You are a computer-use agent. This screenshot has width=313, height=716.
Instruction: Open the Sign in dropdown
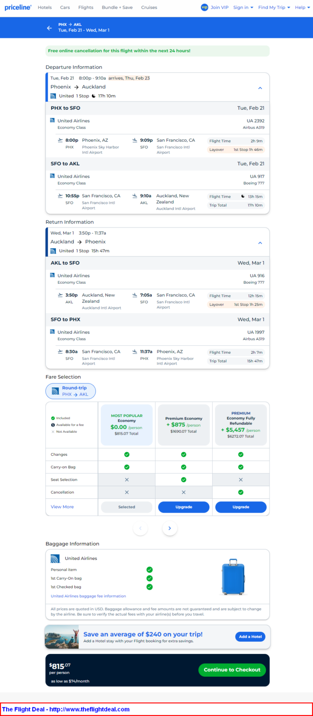point(243,7)
